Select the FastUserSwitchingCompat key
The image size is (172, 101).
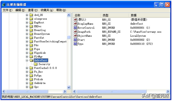point(50,41)
